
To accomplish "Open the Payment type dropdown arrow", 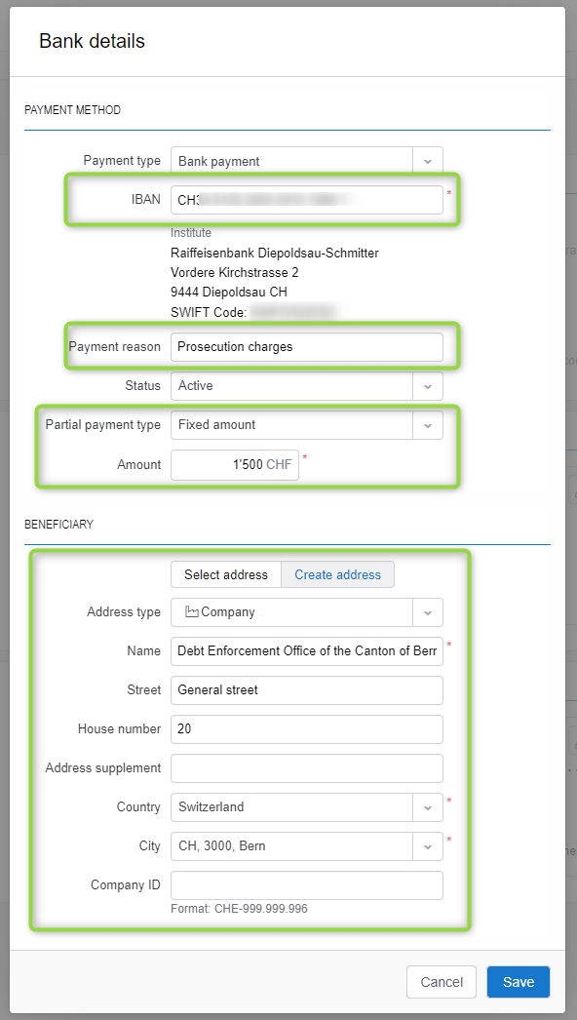I will click(428, 161).
